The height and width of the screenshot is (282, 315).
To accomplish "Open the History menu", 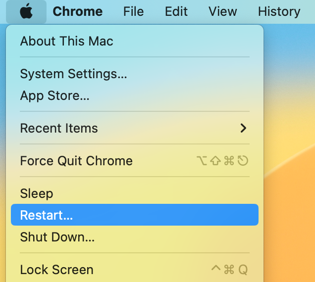I will pyautogui.click(x=279, y=11).
